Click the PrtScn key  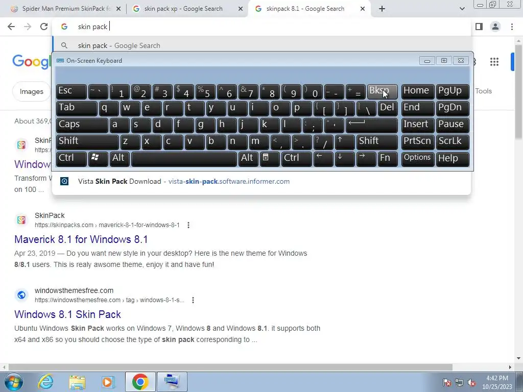(x=418, y=142)
